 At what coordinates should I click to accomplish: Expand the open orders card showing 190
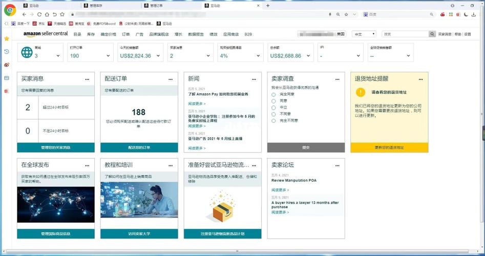108,56
